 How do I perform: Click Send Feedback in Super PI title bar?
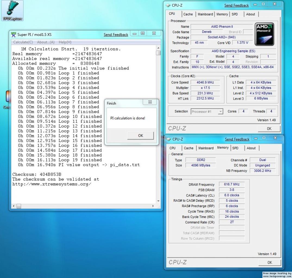116,34
